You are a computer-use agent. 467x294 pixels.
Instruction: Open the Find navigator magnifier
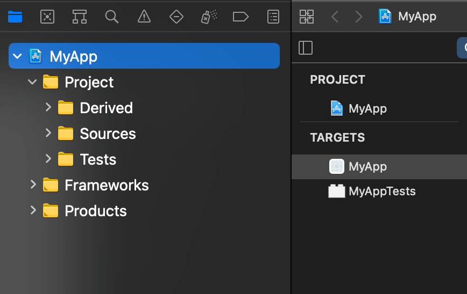pyautogui.click(x=112, y=17)
